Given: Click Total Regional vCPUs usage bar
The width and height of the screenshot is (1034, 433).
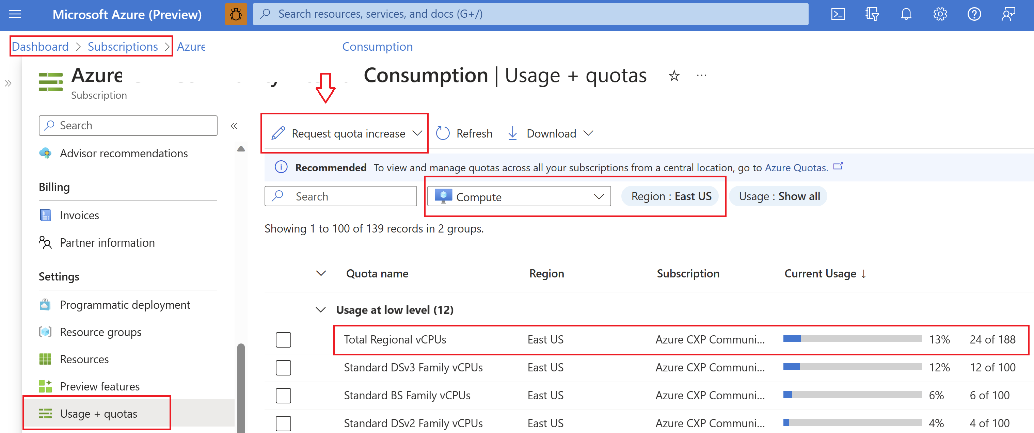Looking at the screenshot, I should click(853, 339).
